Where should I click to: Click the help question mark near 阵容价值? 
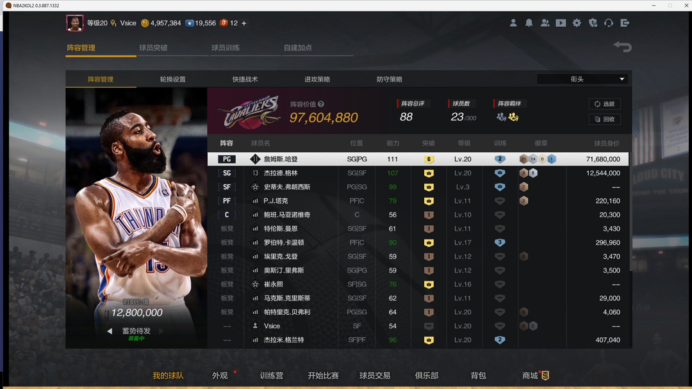pyautogui.click(x=321, y=104)
